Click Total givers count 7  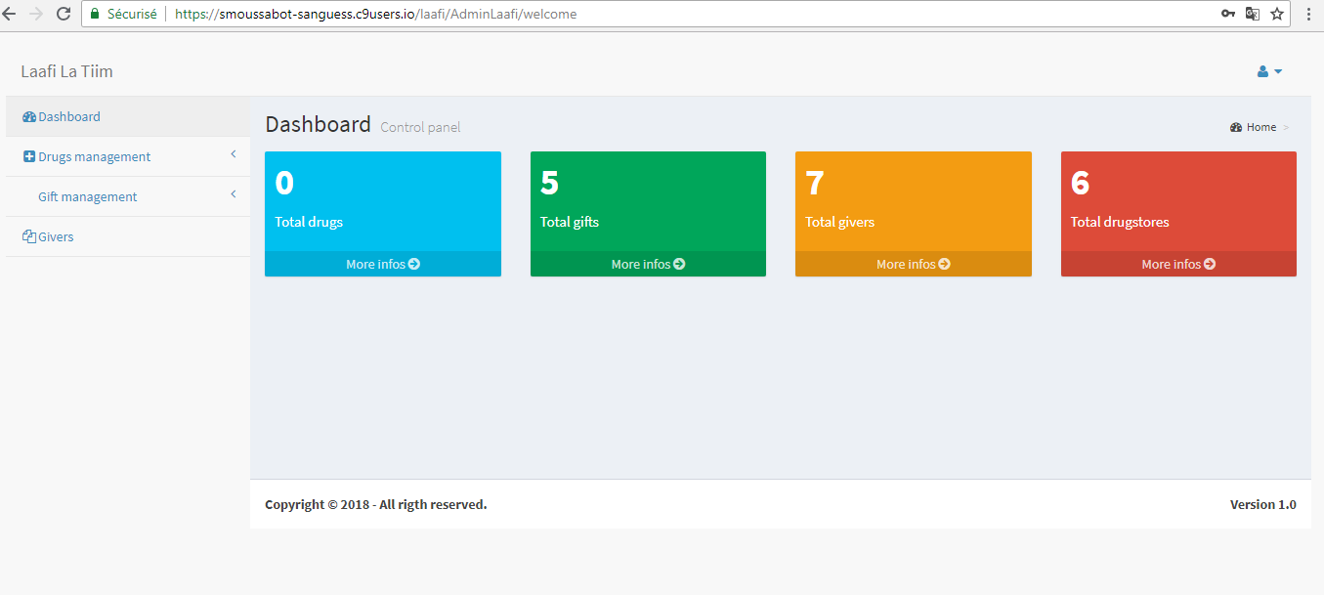815,184
